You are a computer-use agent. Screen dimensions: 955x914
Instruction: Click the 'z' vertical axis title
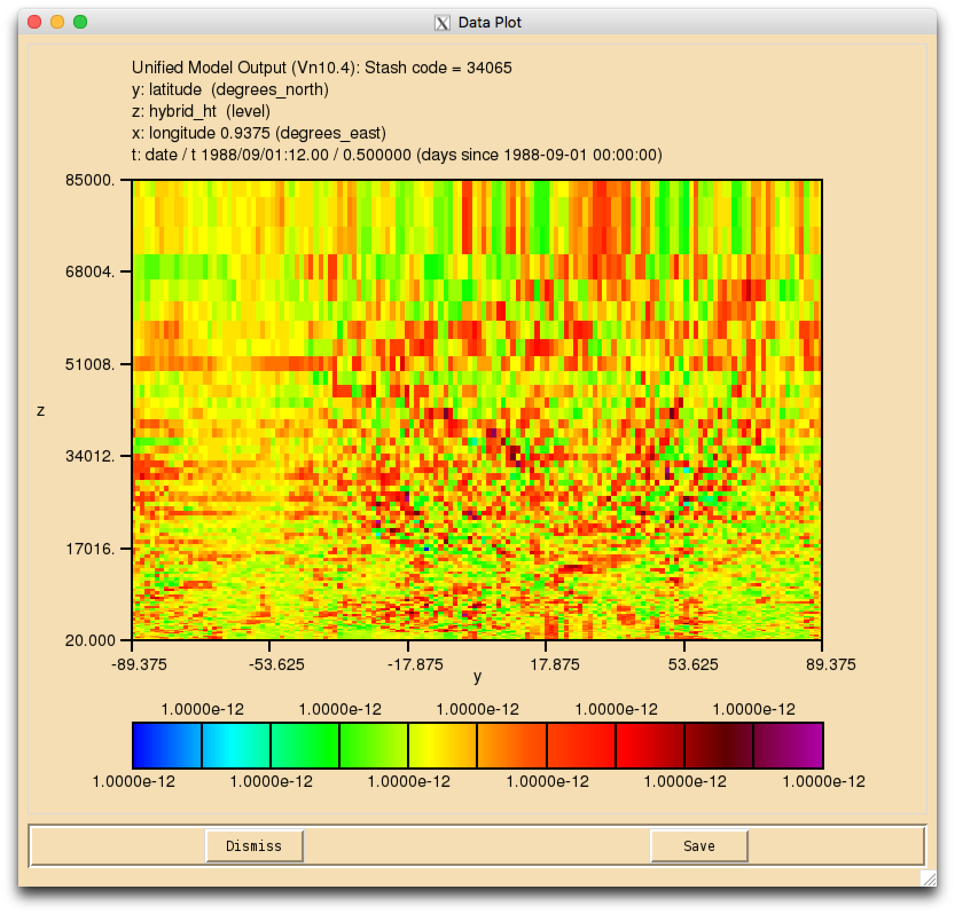point(41,411)
